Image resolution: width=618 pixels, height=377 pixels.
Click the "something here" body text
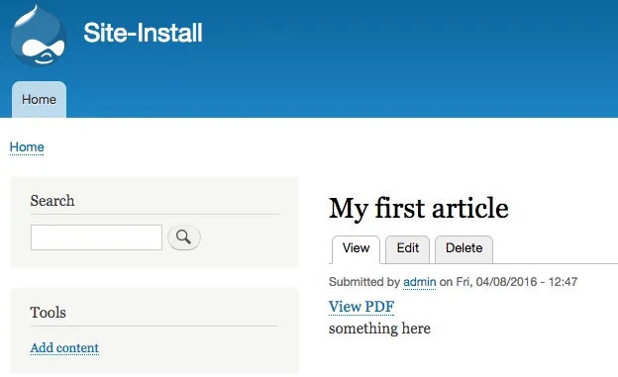tap(379, 329)
